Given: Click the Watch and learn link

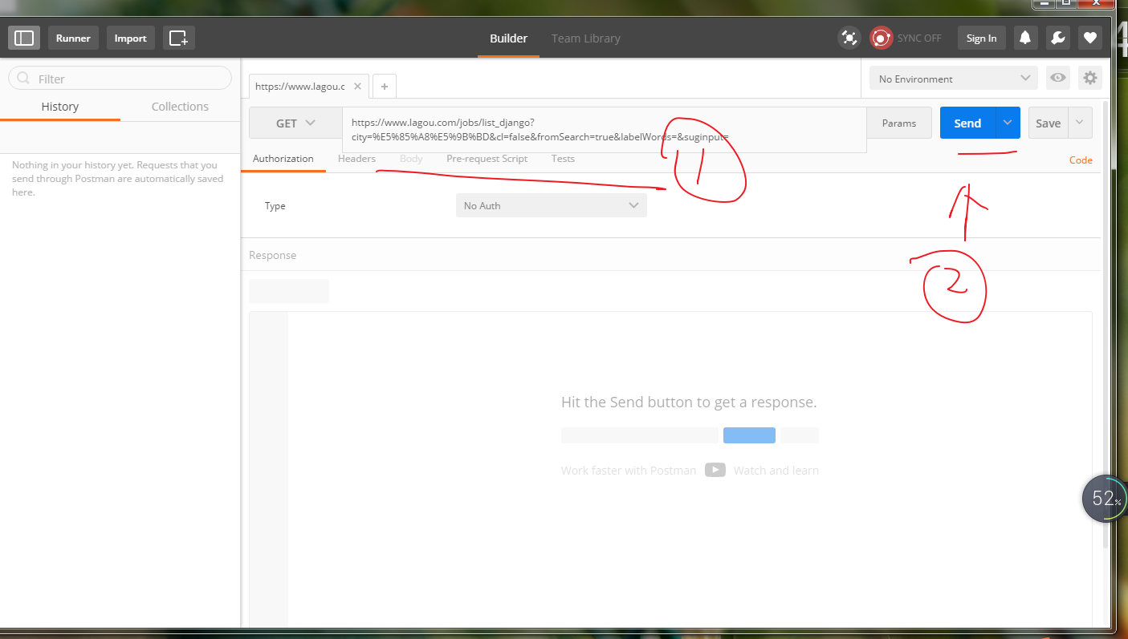Looking at the screenshot, I should pos(776,471).
